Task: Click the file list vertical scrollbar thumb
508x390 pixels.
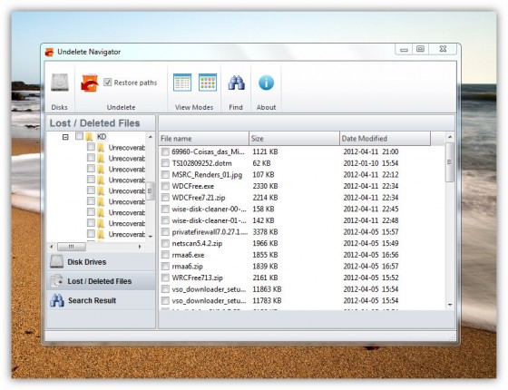Action: (450, 162)
